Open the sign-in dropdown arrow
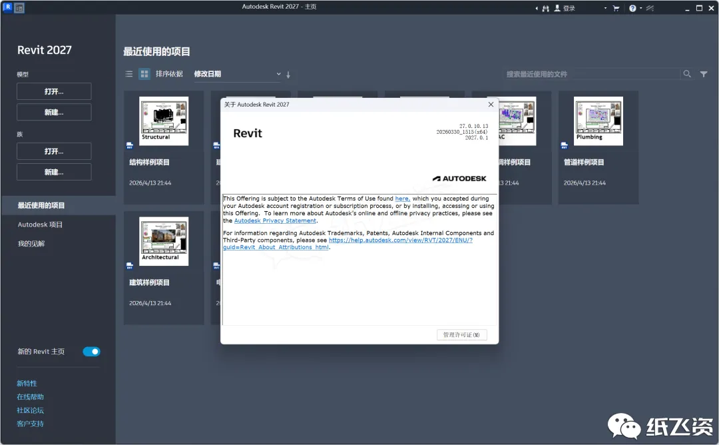Image resolution: width=719 pixels, height=445 pixels. pyautogui.click(x=605, y=8)
